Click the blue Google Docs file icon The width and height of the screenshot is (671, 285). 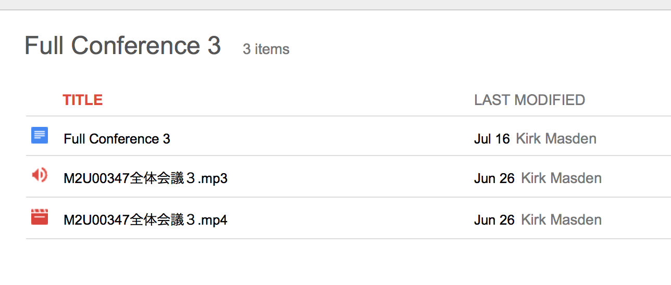click(40, 135)
